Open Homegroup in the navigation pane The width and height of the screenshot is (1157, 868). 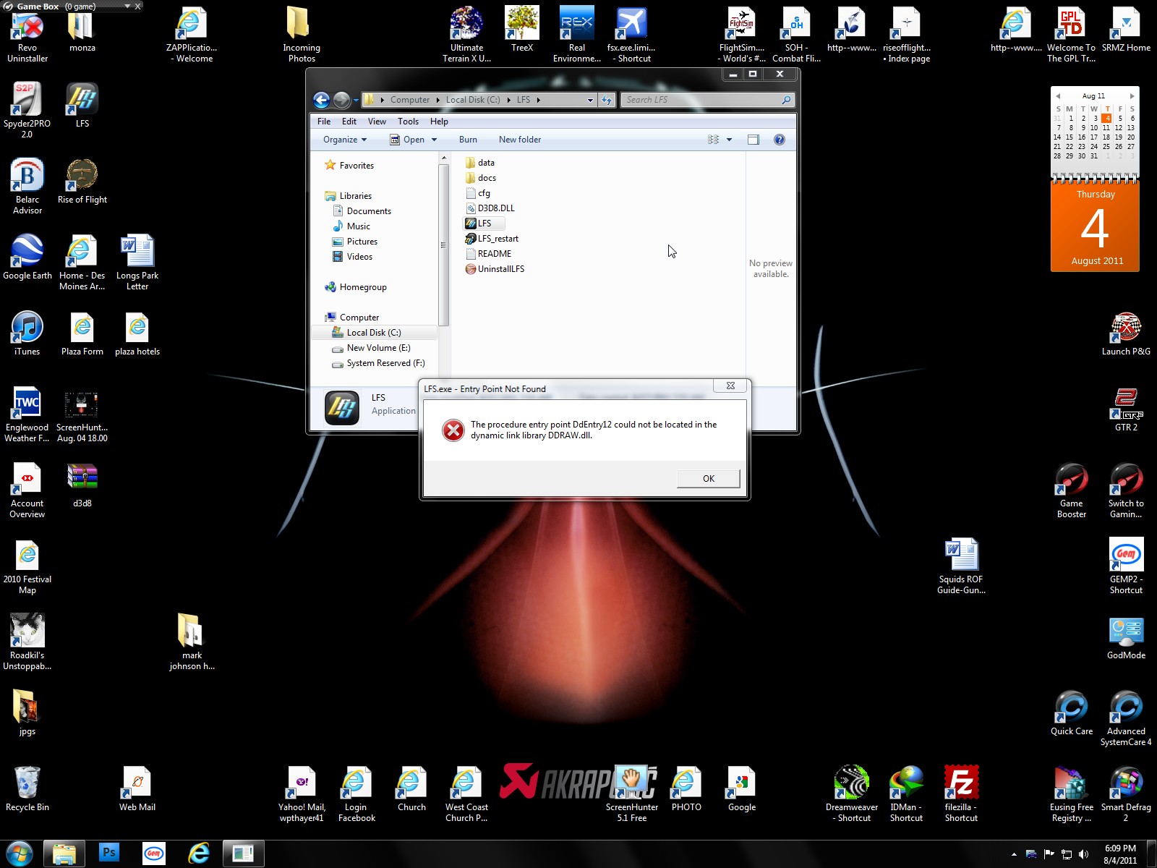356,287
